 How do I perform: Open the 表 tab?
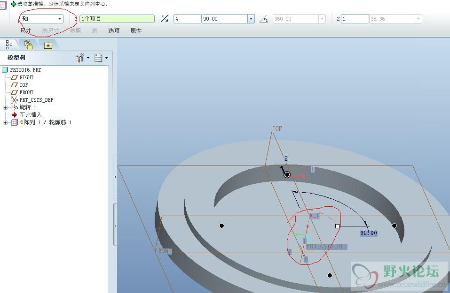click(95, 30)
